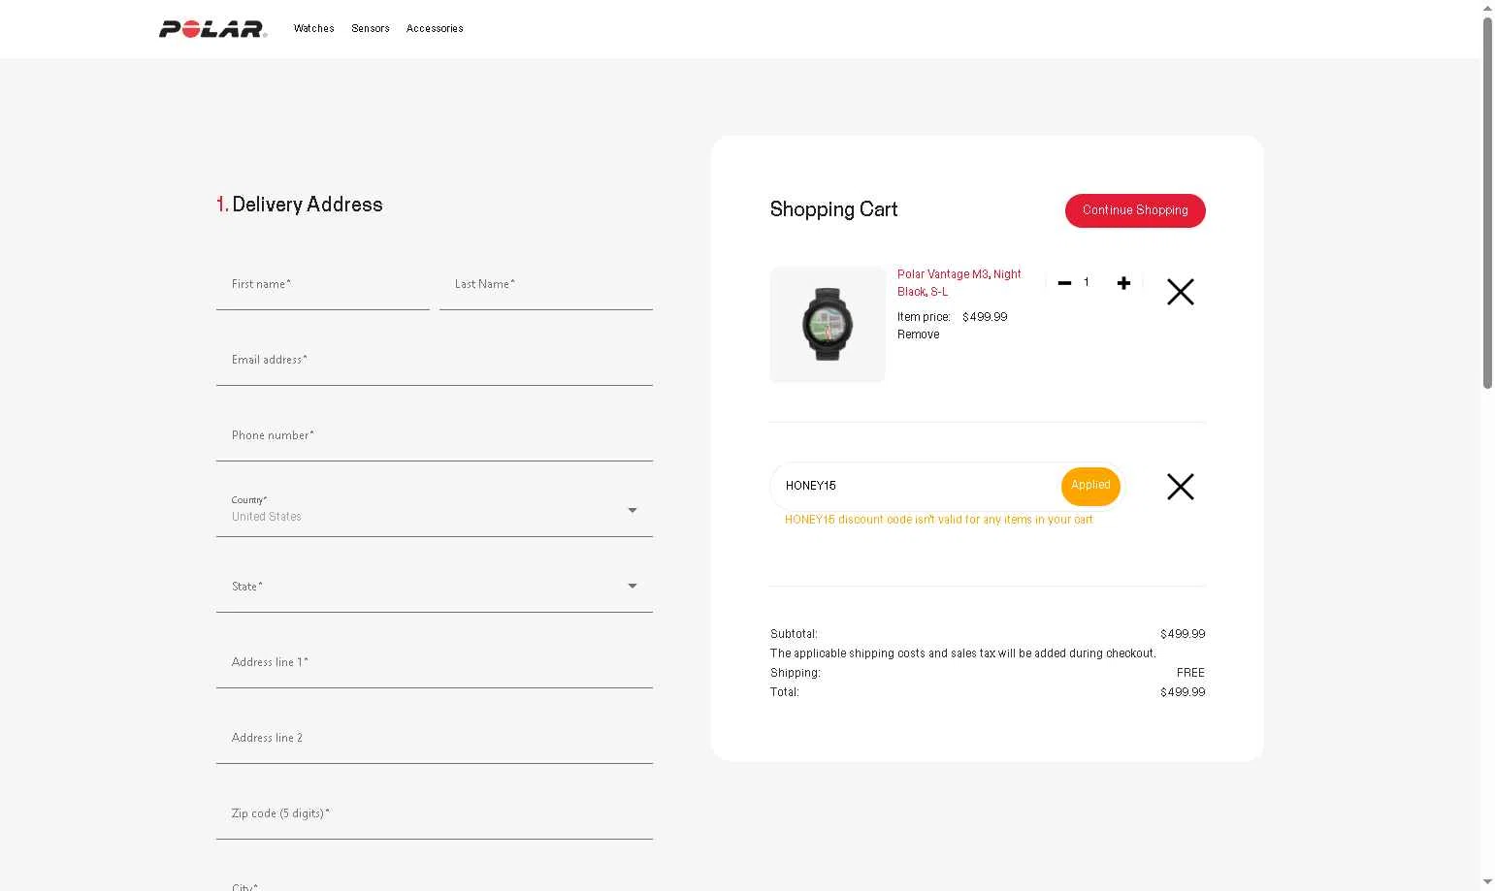
Task: Focus the Zip code field
Action: point(435,814)
